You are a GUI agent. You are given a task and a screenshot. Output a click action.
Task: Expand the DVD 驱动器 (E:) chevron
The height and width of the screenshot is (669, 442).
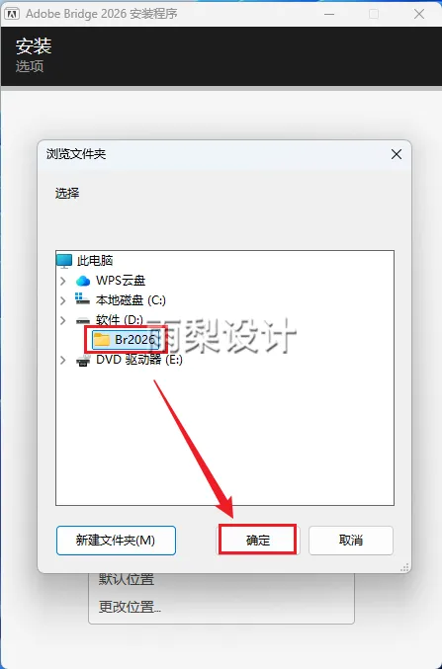(x=63, y=360)
